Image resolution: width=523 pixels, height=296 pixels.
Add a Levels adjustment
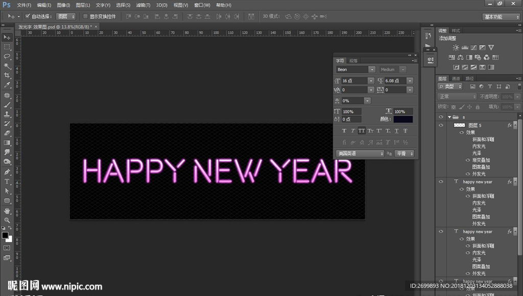pyautogui.click(x=465, y=48)
